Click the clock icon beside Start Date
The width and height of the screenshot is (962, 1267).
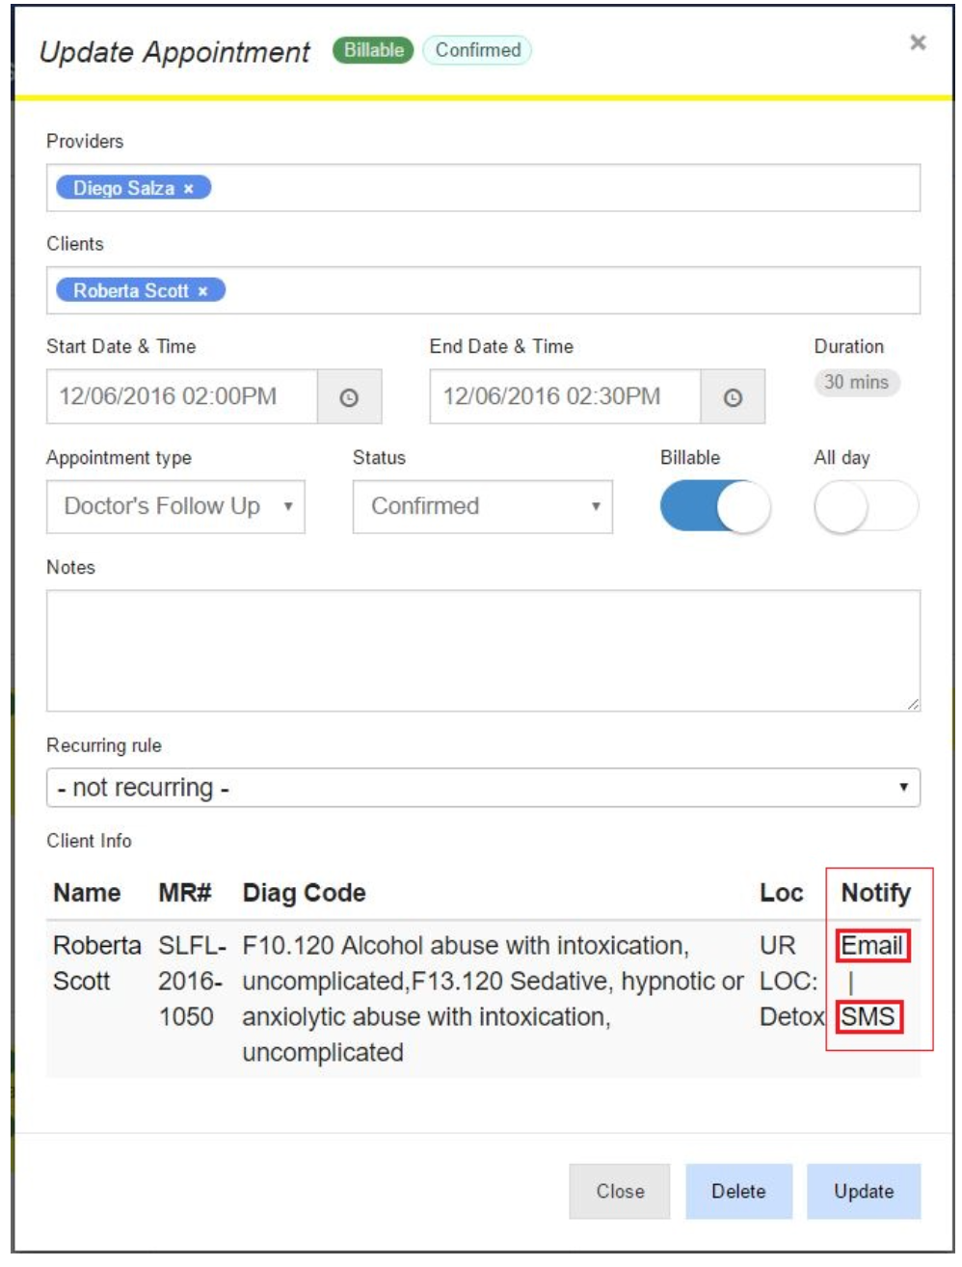pos(349,397)
